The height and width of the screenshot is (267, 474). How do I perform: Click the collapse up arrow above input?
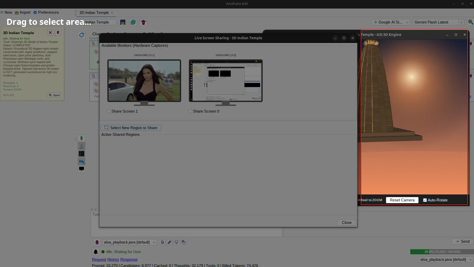pos(92,209)
